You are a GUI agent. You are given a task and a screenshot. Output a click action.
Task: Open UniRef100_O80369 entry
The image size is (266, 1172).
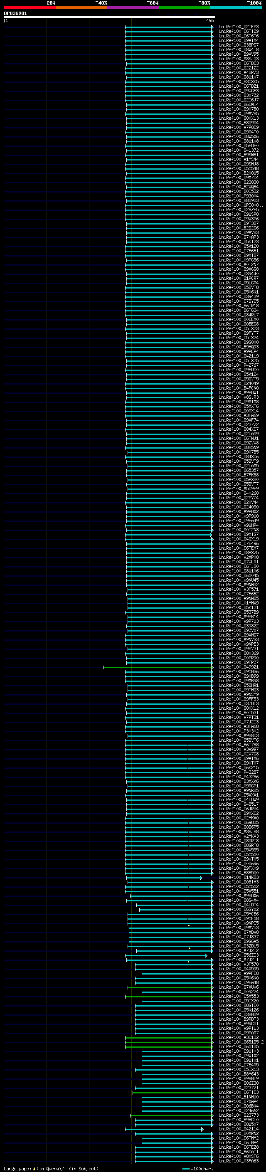(x=238, y=653)
